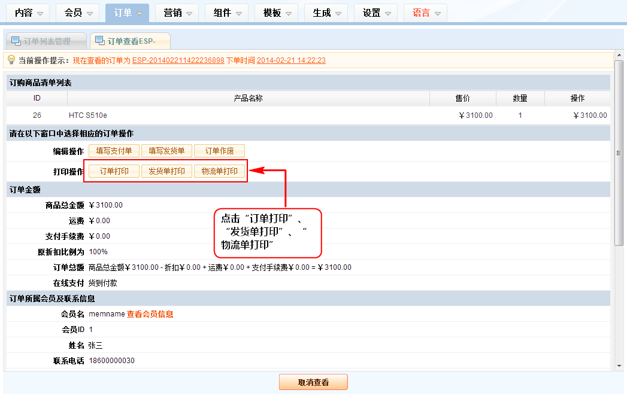Open the red 语言 menu
Viewport: 627px width, 396px height.
[426, 13]
